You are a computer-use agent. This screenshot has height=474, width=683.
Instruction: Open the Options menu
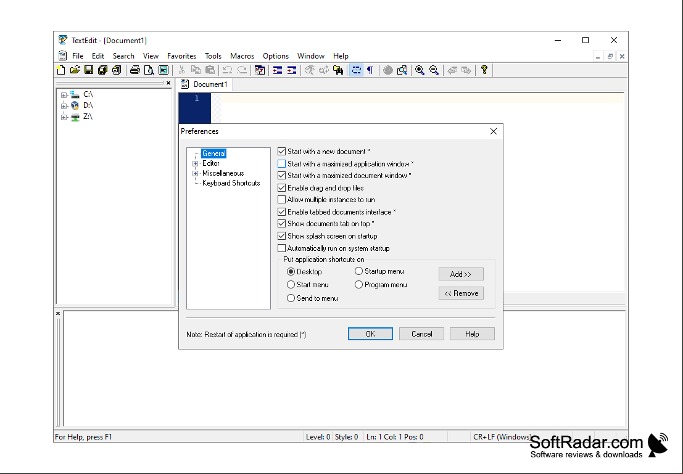276,56
